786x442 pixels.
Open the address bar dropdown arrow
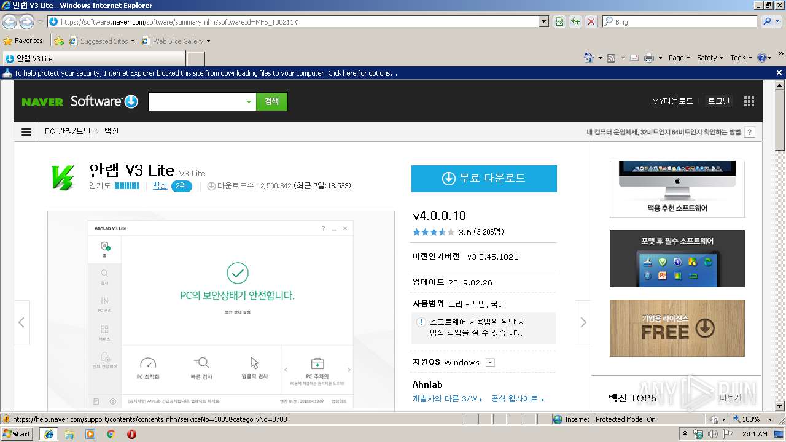(543, 21)
